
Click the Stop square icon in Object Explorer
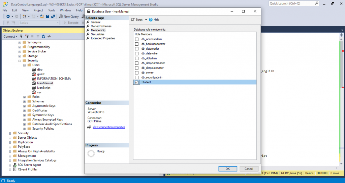click(32, 36)
